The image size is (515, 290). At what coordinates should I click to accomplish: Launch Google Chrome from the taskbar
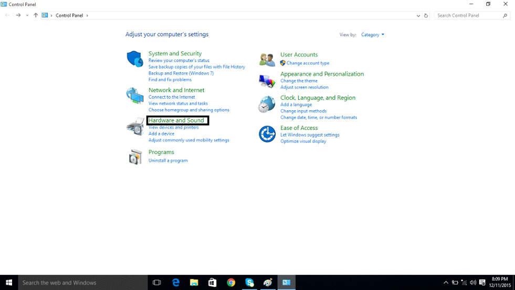pyautogui.click(x=231, y=283)
